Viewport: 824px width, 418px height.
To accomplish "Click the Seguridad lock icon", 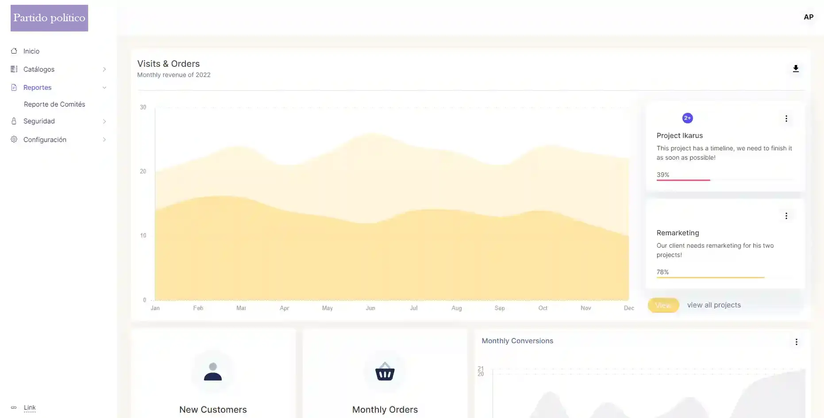I will click(x=14, y=121).
